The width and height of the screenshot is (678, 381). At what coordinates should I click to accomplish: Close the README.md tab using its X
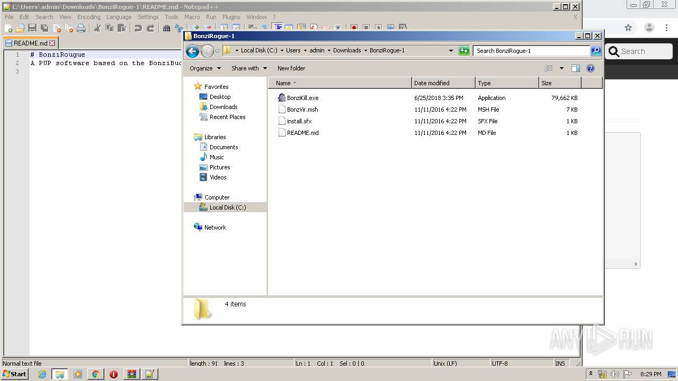52,43
